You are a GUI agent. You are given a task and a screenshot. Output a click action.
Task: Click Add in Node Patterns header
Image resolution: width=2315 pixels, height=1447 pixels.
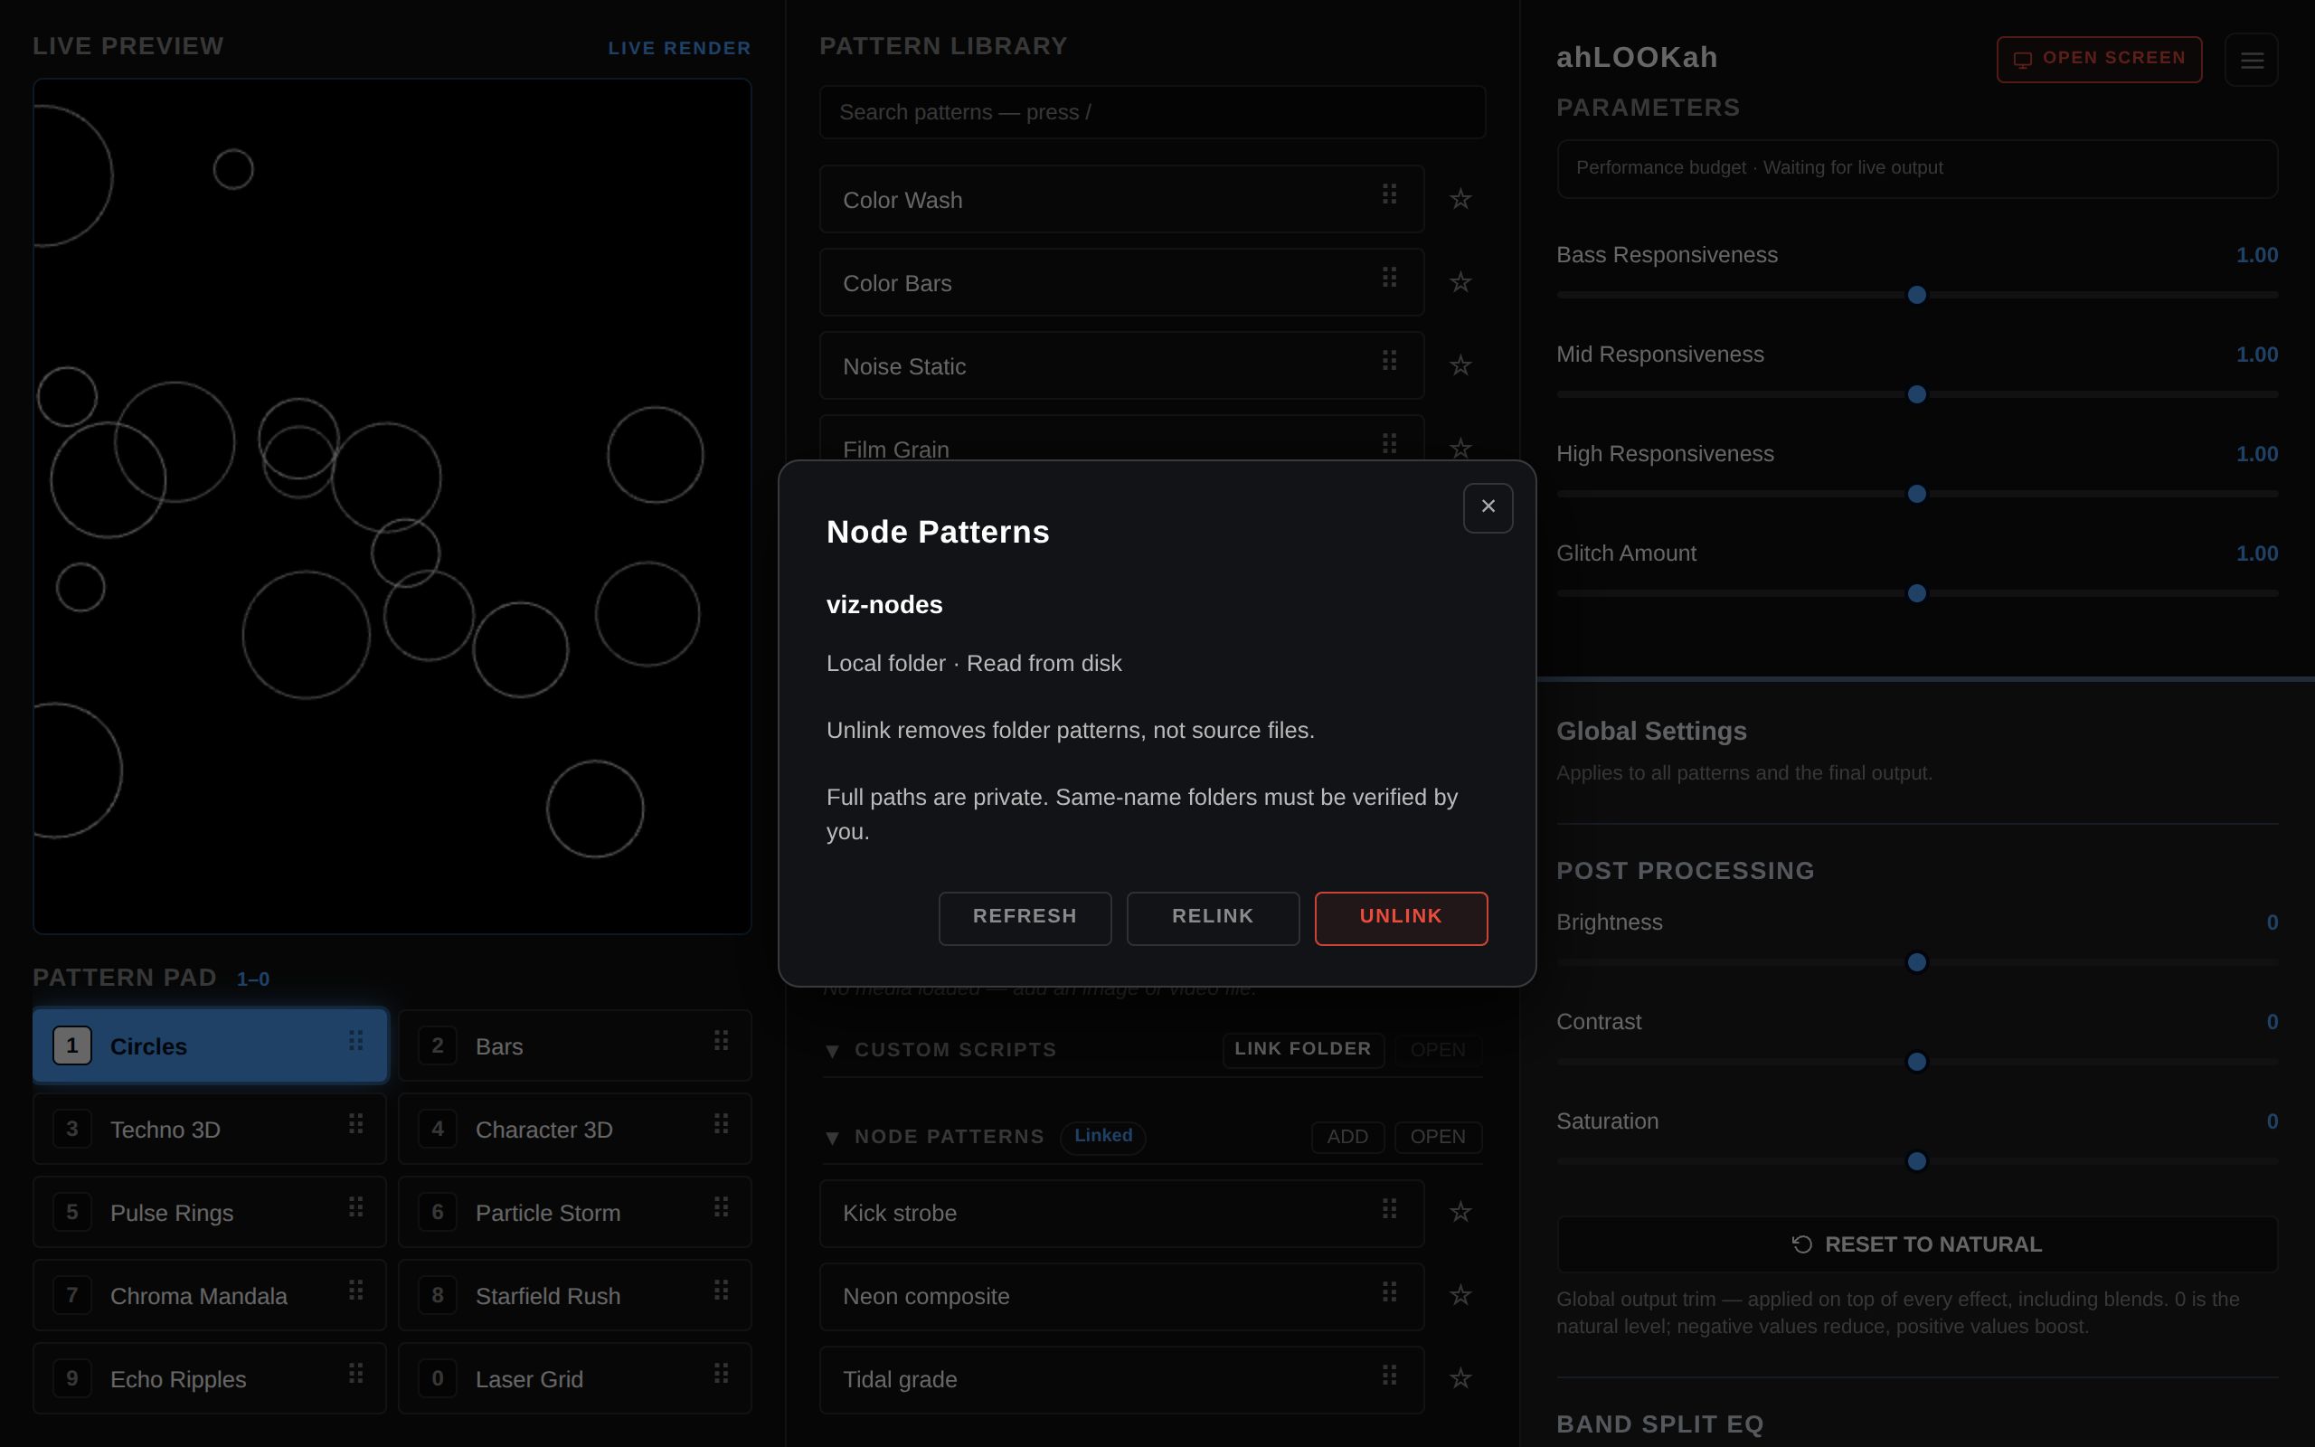coord(1346,1137)
